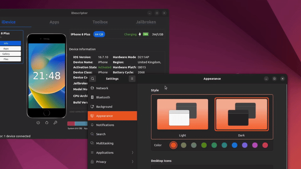Click the Search magnifier icon in sidebar list
Viewport: 301px width, 169px height.
point(92,134)
